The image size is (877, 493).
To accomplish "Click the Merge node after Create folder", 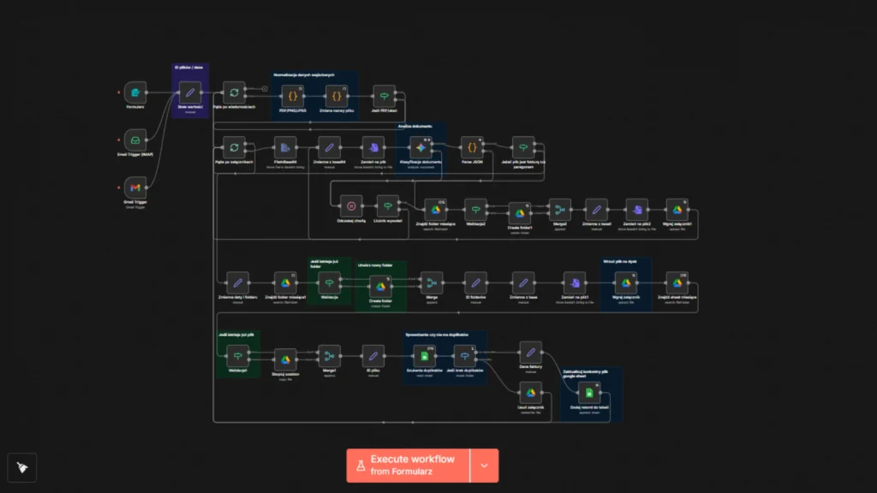I will 431,282.
